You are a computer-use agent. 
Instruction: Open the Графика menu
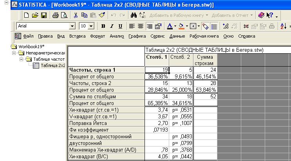137,36
